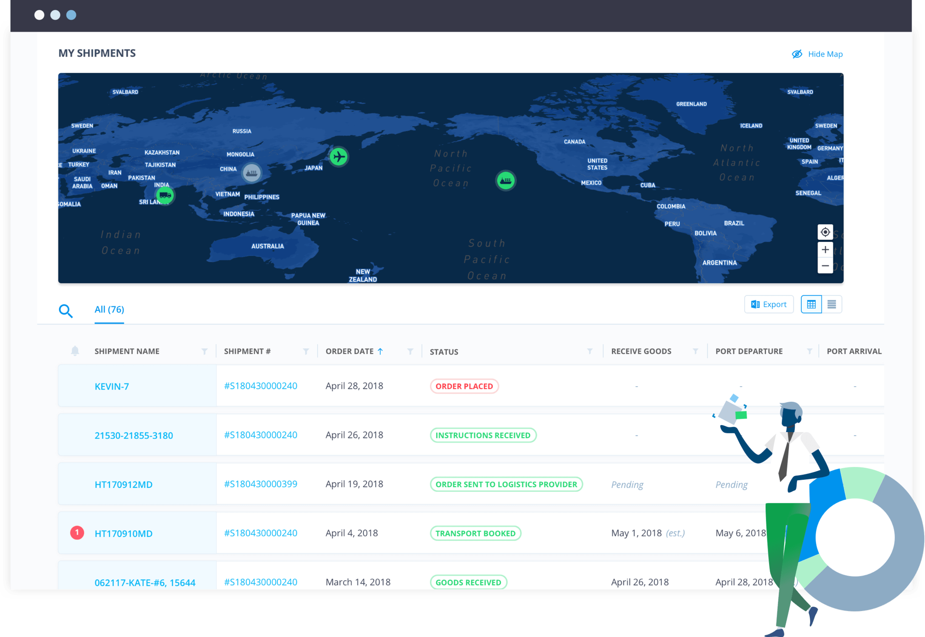Zoom out of the map with the minus control

tap(825, 265)
